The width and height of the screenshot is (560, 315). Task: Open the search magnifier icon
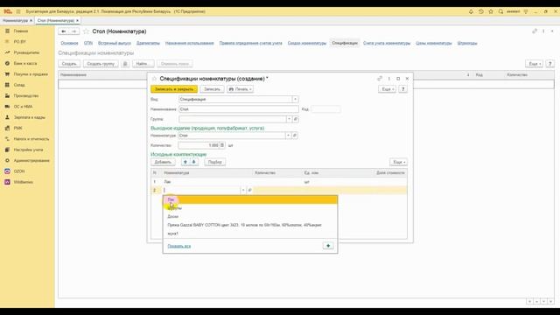pos(500,11)
